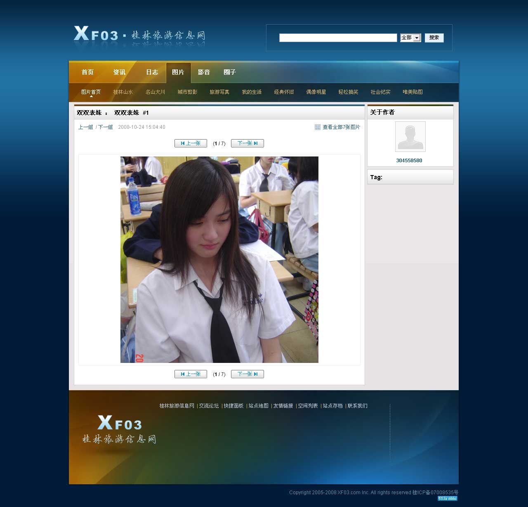Open the 交流论坛 footer link
The image size is (528, 507).
pyautogui.click(x=209, y=406)
